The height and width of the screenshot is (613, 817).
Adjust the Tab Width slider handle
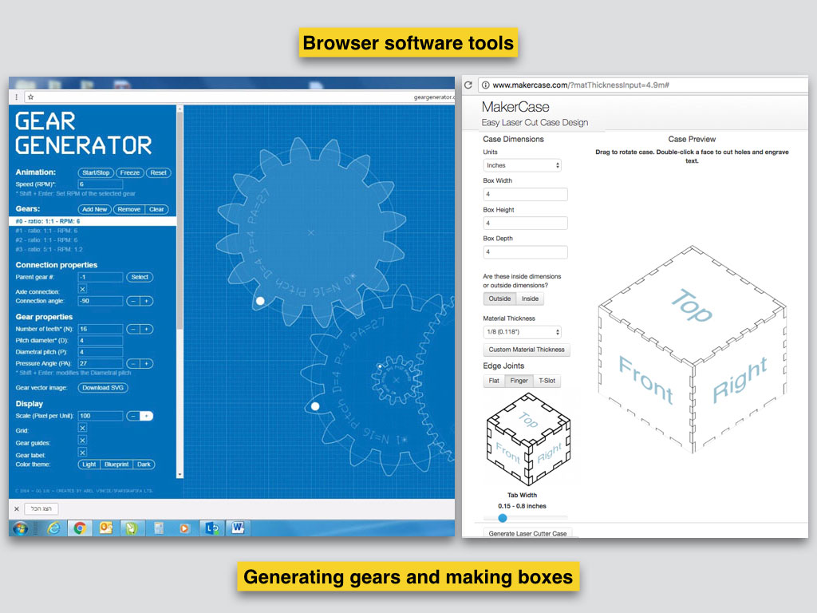(x=503, y=518)
